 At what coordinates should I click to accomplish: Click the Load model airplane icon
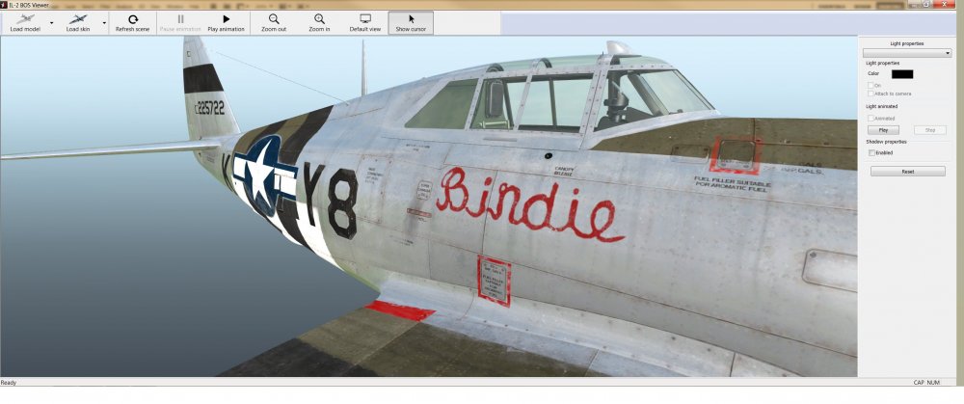25,19
